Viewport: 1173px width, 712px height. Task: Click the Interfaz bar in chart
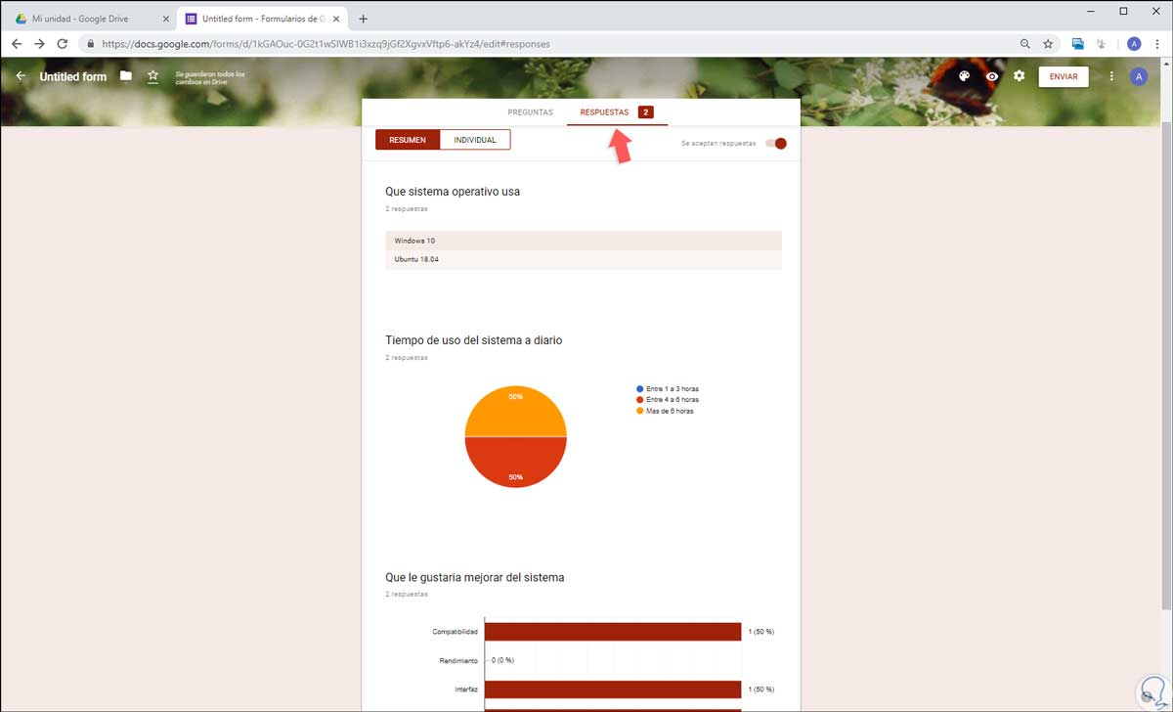click(613, 690)
